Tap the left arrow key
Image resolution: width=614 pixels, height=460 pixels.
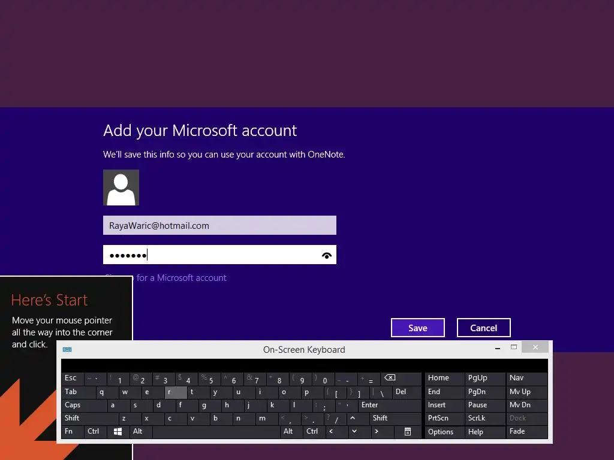[337, 431]
